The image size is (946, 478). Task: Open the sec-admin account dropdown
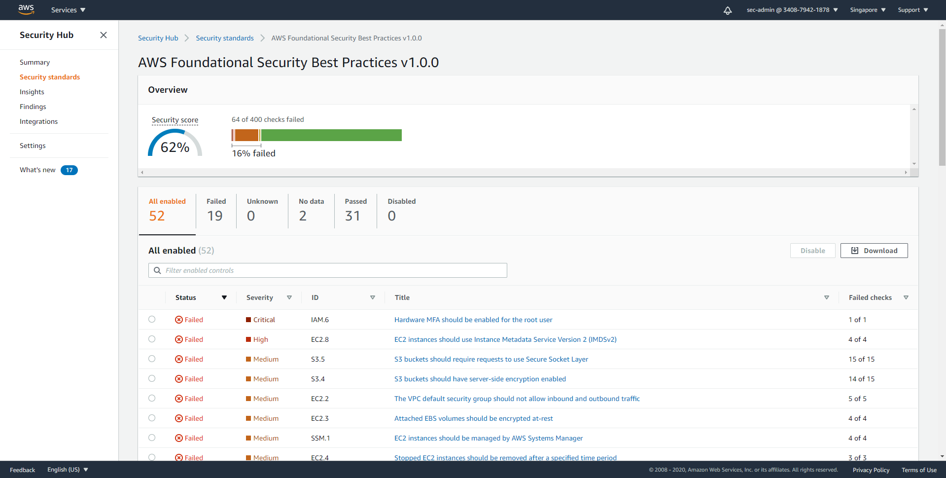pos(792,10)
